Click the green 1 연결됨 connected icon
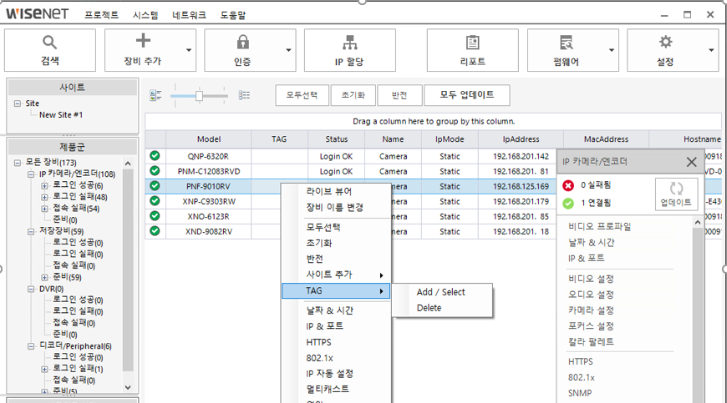 (x=568, y=203)
